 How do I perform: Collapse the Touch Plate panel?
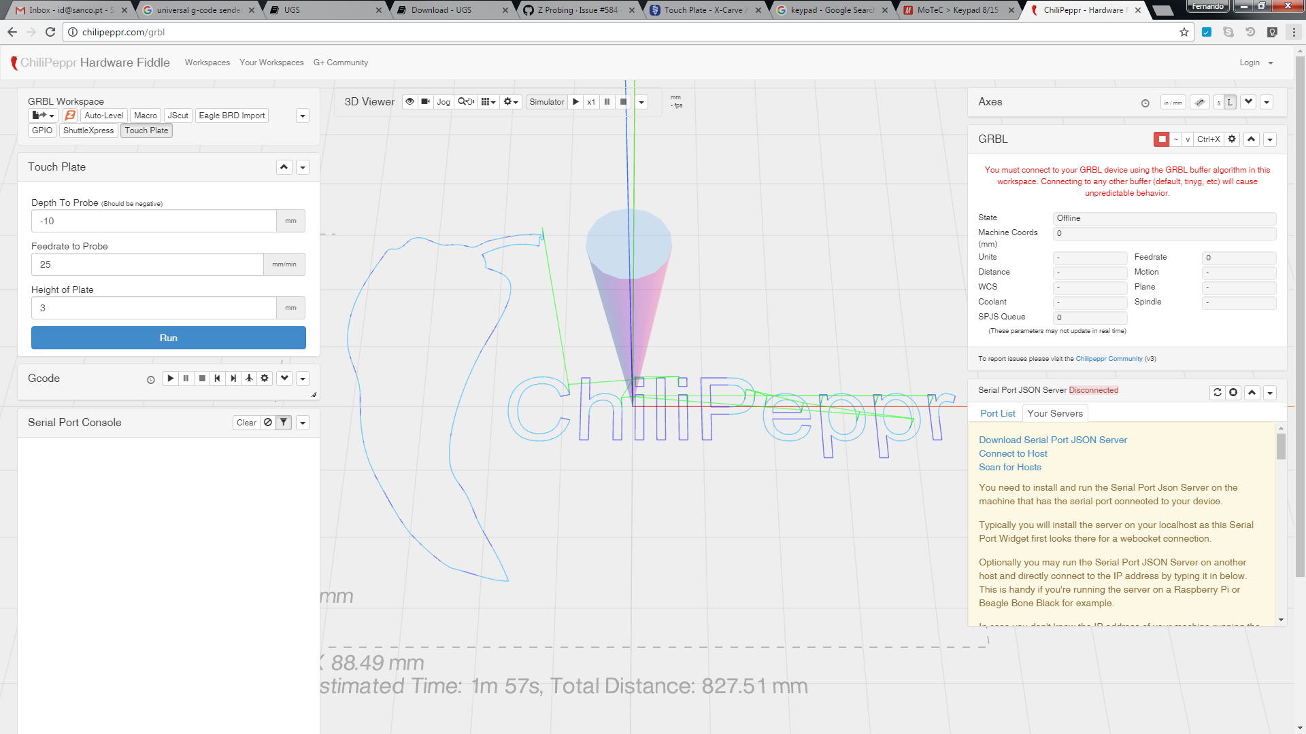coord(284,167)
